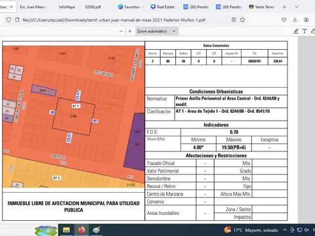Viewport: 315px width, 236px height.
Task: Click the first (69) Pendi tab
Action: coord(196,7)
